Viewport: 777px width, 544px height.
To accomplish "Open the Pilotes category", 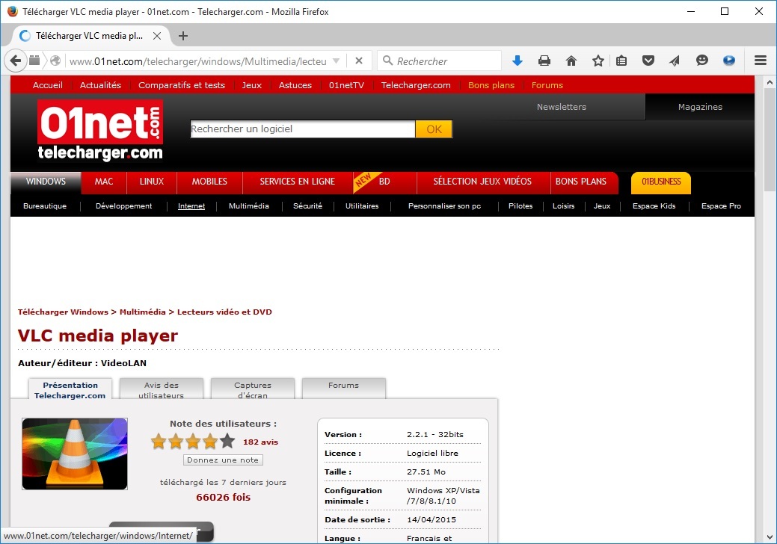I will coord(520,206).
